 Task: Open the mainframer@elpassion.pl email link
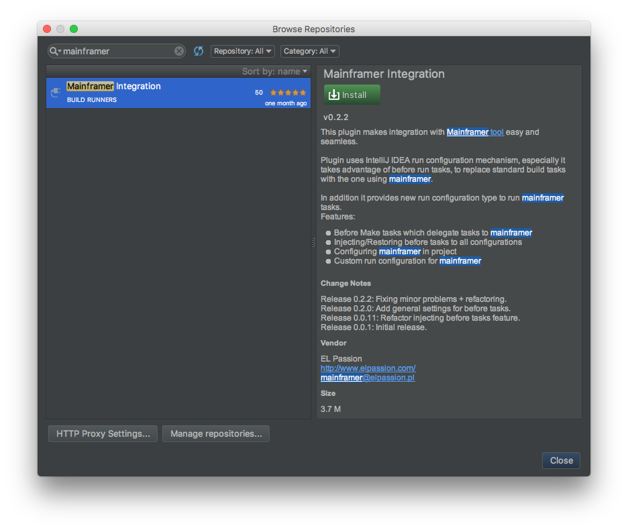(368, 378)
